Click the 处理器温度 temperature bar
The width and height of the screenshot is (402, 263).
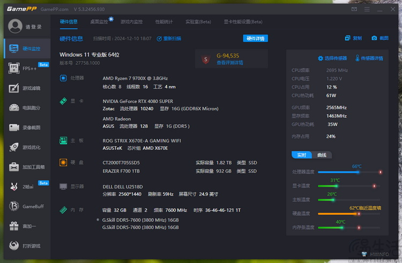click(349, 172)
